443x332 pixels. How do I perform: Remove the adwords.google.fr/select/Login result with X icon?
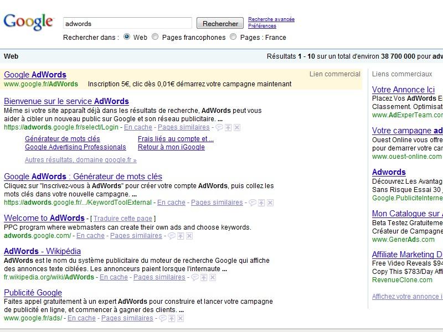tap(237, 128)
